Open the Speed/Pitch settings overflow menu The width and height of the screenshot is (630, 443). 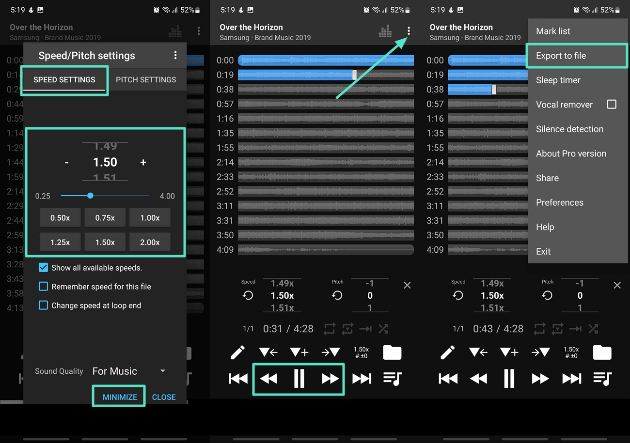click(175, 56)
